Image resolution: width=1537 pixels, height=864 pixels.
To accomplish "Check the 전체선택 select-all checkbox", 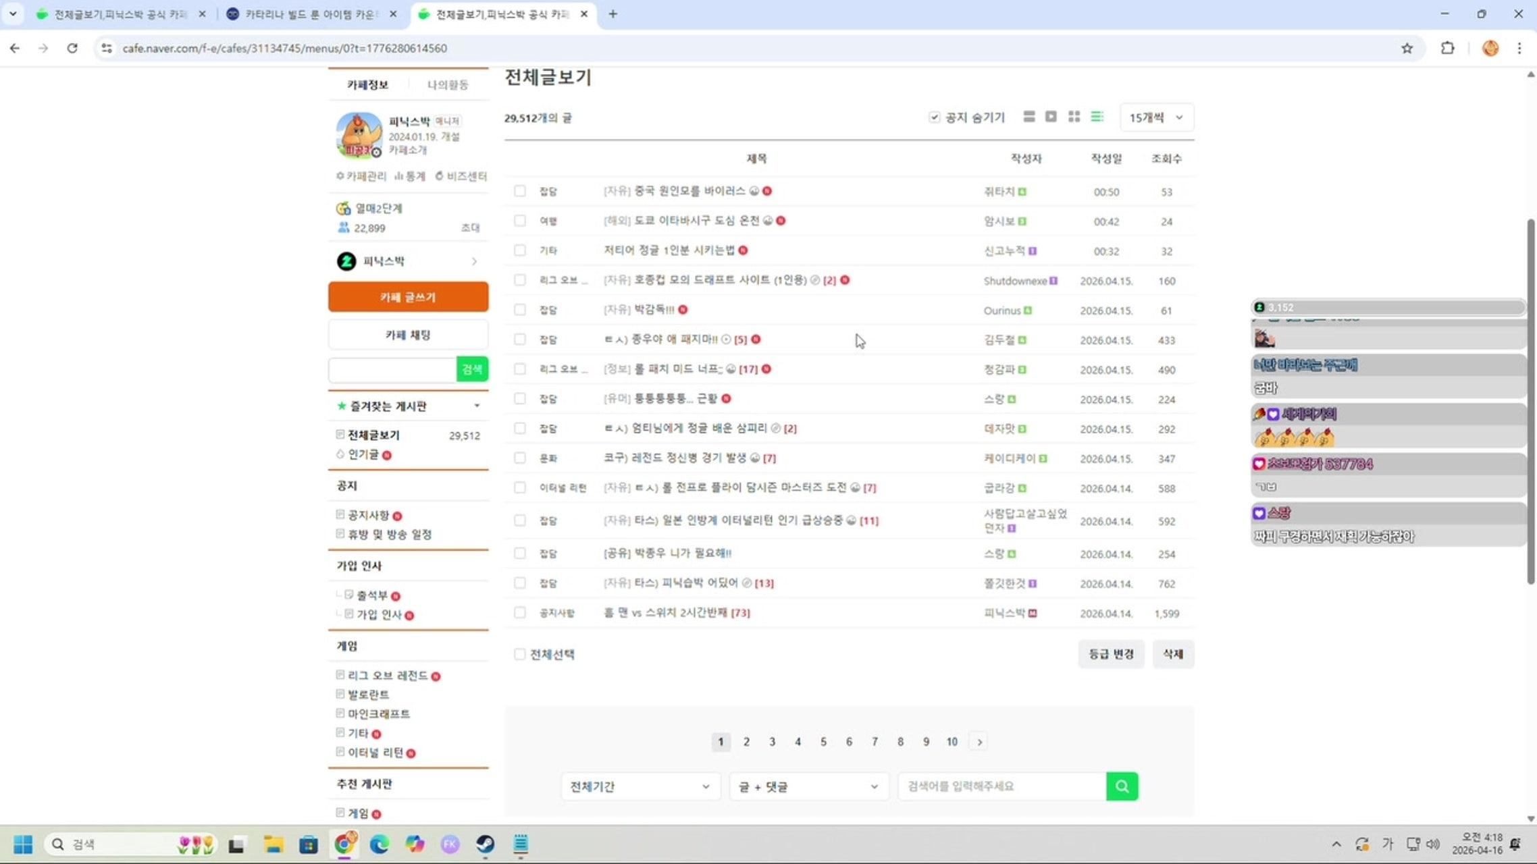I will [x=519, y=653].
